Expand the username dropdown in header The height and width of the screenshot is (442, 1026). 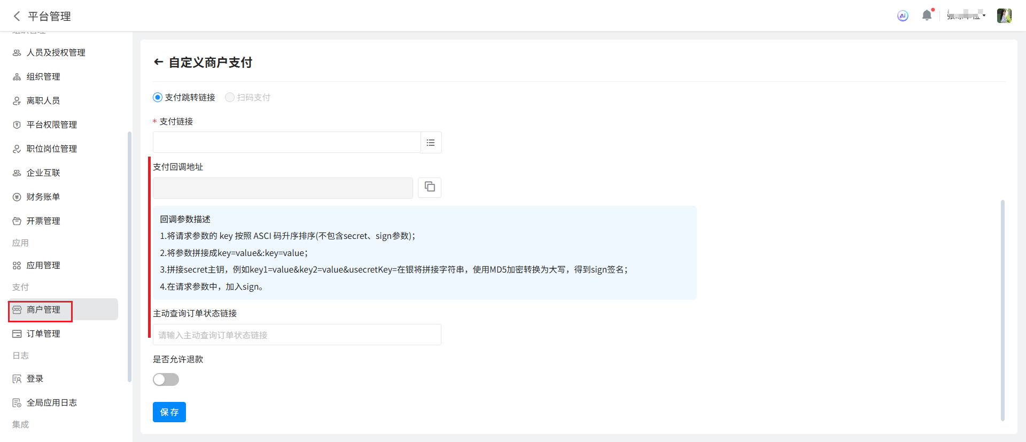click(966, 16)
